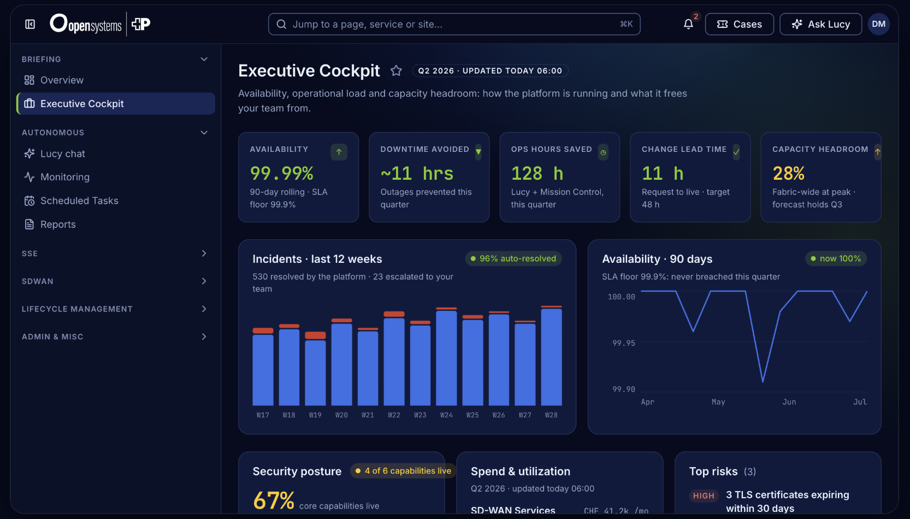Click the Overview grid icon
910x519 pixels.
point(29,80)
